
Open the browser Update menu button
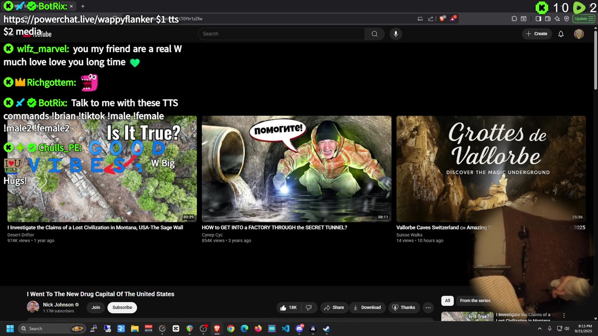[x=584, y=19]
